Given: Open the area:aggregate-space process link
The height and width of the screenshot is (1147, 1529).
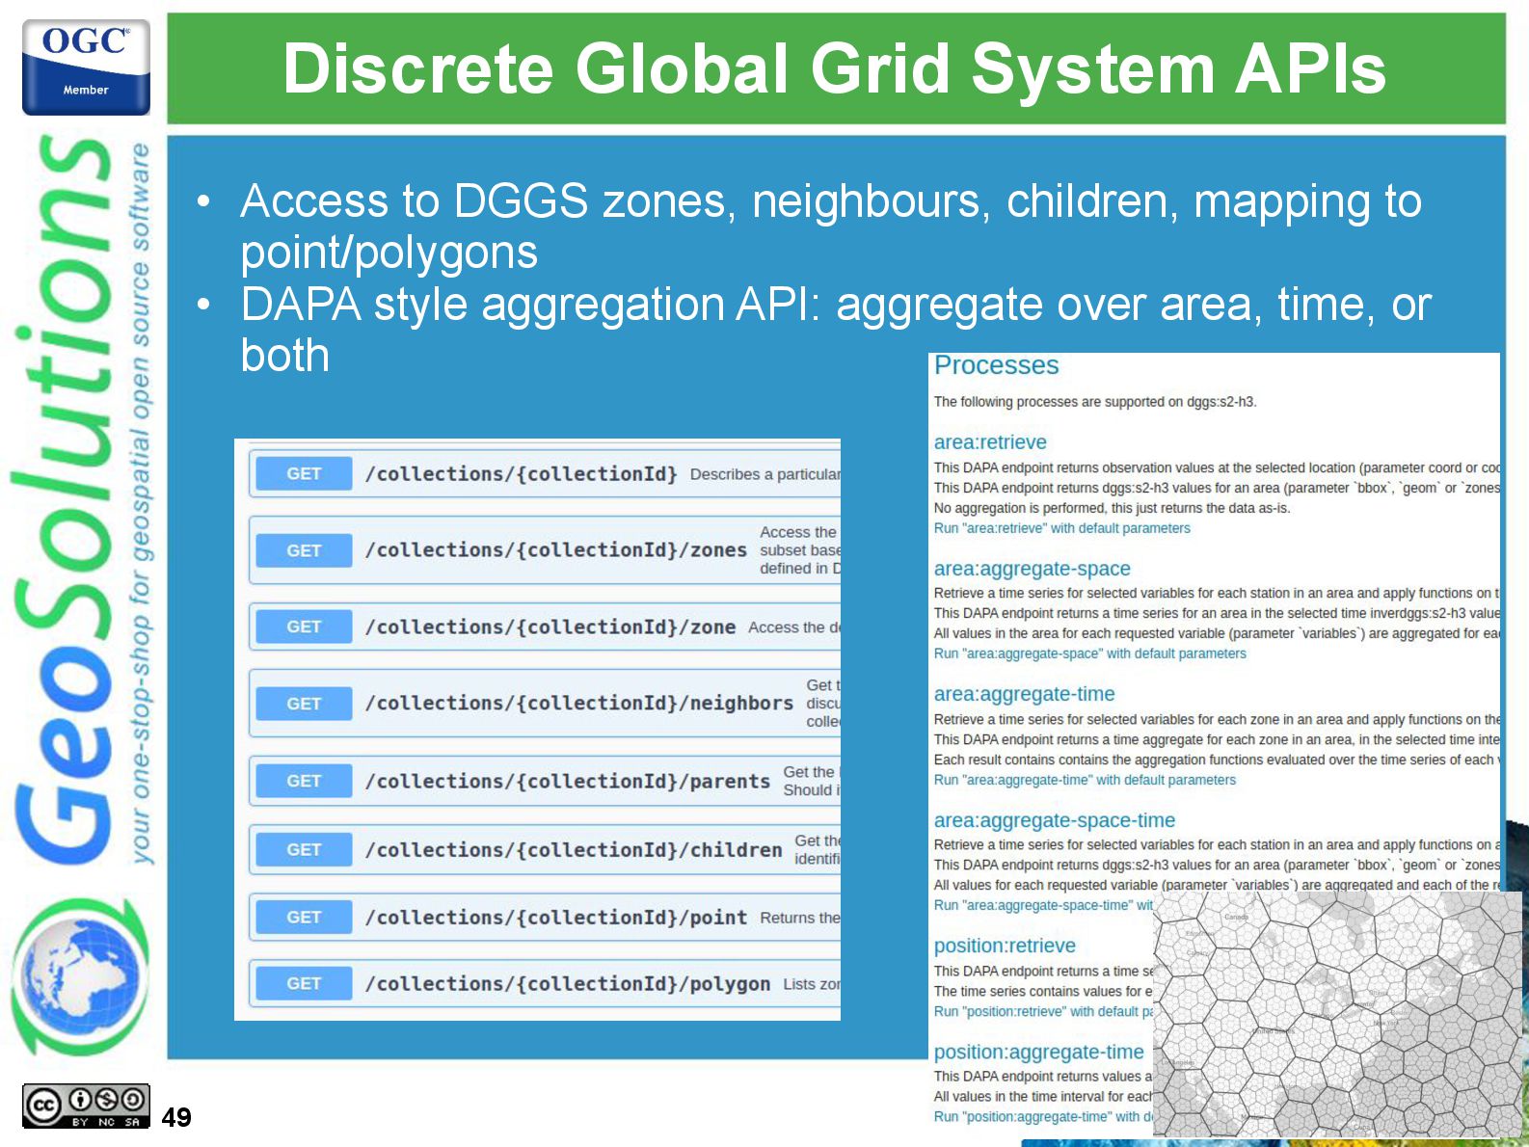Looking at the screenshot, I should (x=1032, y=569).
